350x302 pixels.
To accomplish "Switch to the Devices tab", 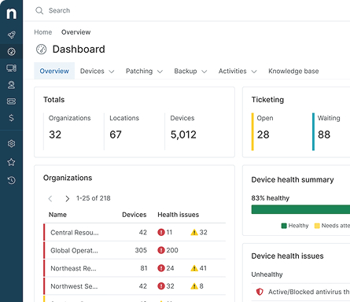I will [x=92, y=71].
